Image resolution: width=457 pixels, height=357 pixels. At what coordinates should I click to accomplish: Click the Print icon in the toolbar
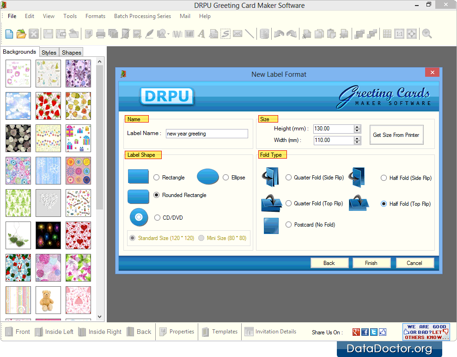[101, 34]
